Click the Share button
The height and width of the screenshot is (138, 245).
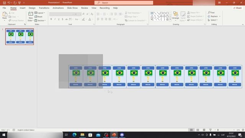click(x=237, y=8)
